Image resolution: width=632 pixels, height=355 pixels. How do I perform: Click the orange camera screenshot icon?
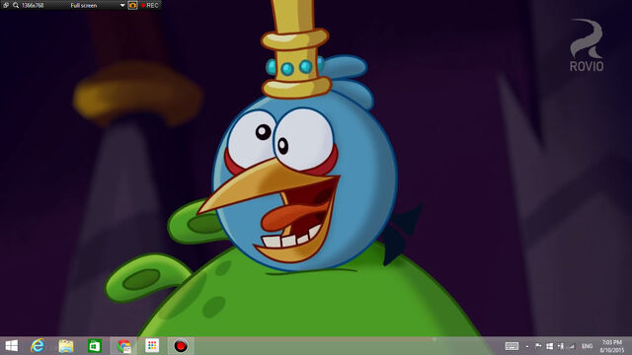(132, 5)
